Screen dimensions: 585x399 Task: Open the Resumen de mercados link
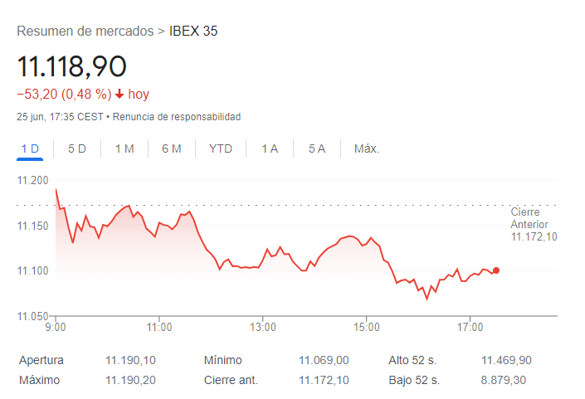85,32
